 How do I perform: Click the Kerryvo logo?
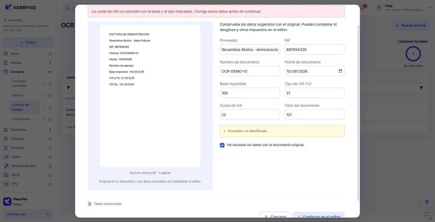[x=20, y=7]
